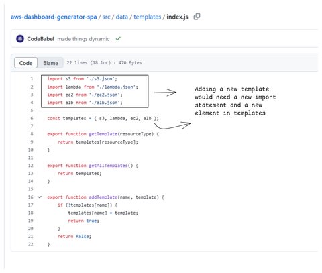
Task: View commit status green checkmark
Action: (x=118, y=39)
